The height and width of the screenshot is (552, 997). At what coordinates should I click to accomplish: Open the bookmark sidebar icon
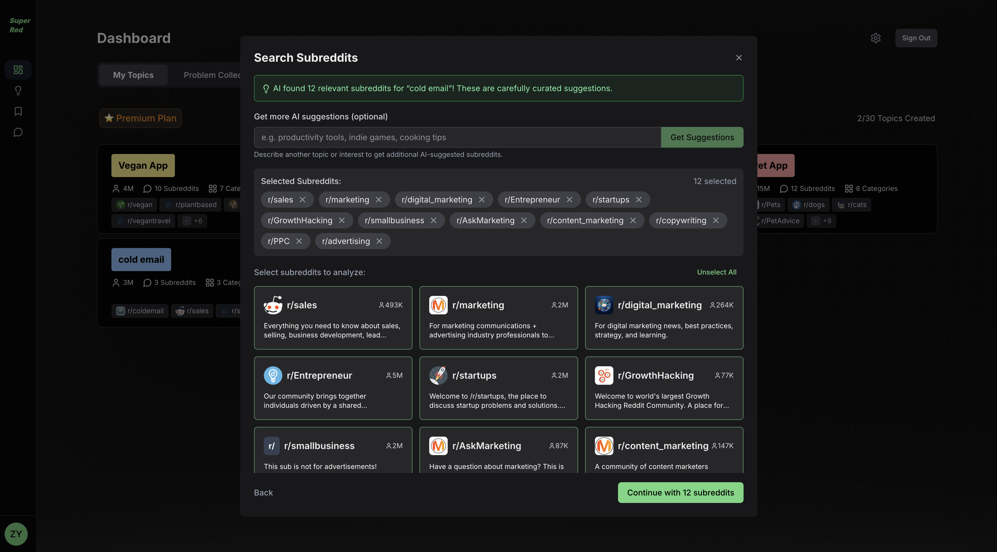[x=18, y=111]
